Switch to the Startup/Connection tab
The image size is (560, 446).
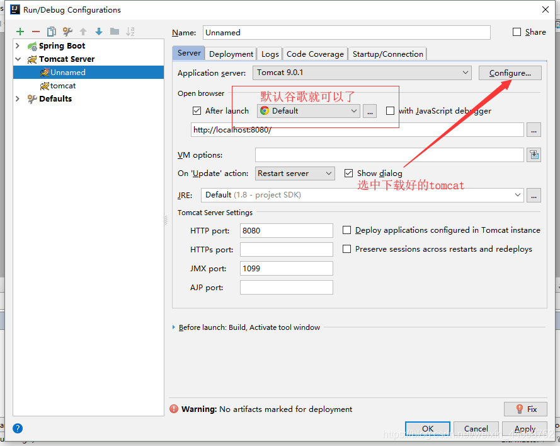click(387, 54)
